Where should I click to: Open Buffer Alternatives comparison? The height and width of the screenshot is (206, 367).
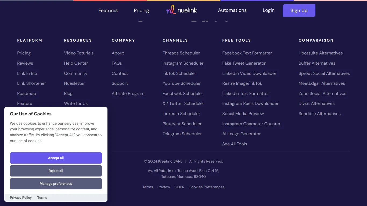[x=317, y=63]
